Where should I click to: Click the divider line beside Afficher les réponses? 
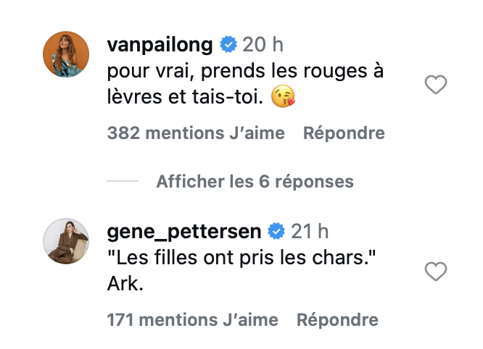pos(122,182)
